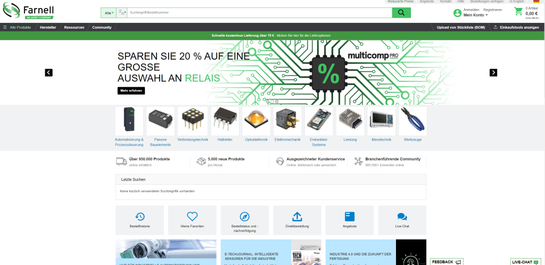Screen dimensions: 545x265
Task: Click the Bestellstatus compass icon
Action: point(245,217)
